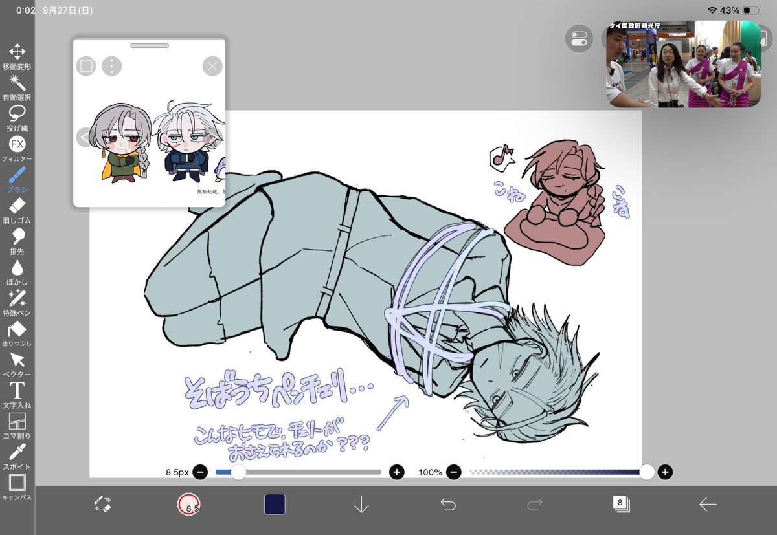Select the 文字入れ text tool
The height and width of the screenshot is (535, 777).
(x=17, y=395)
